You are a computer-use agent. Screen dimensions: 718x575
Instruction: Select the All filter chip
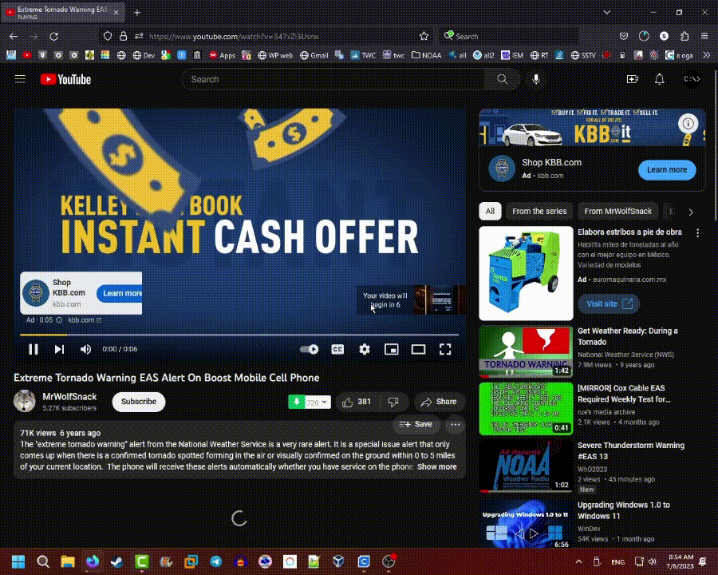point(490,212)
